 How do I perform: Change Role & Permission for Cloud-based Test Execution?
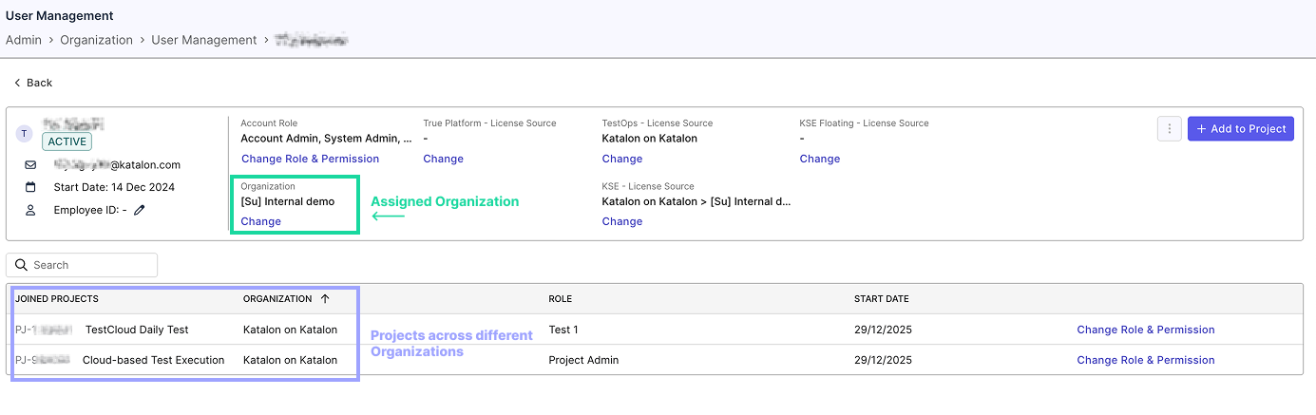pos(1146,360)
